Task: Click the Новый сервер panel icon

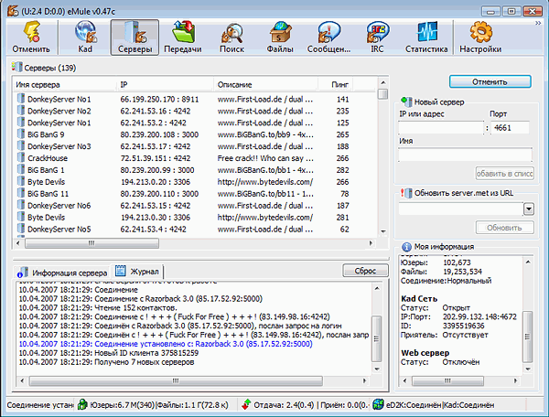Action: click(406, 102)
